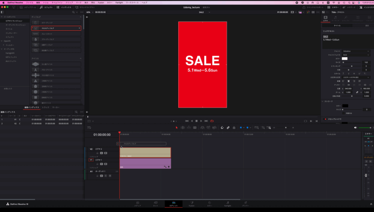
Task: Click the chain link selection icon
Action: (x=228, y=128)
